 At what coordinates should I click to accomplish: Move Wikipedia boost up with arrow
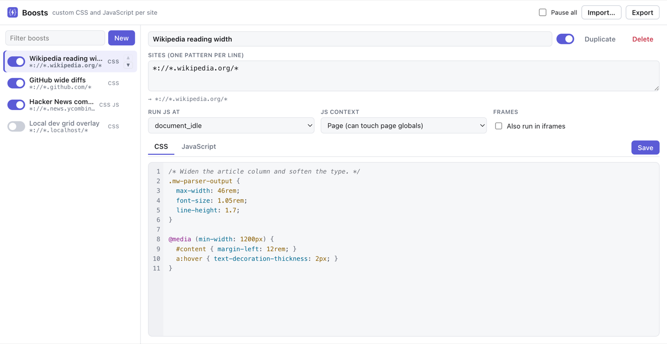[x=128, y=58]
